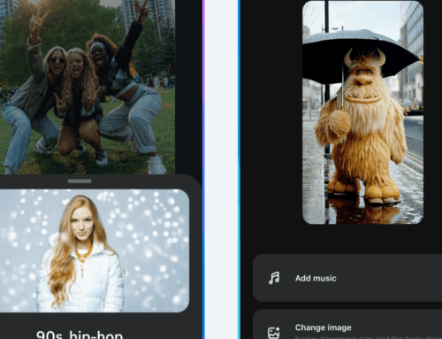Image resolution: width=442 pixels, height=339 pixels.
Task: Select the woman in white jacket thumbnail
Action: point(95,250)
